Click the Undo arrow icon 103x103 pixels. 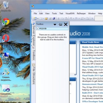71,18
